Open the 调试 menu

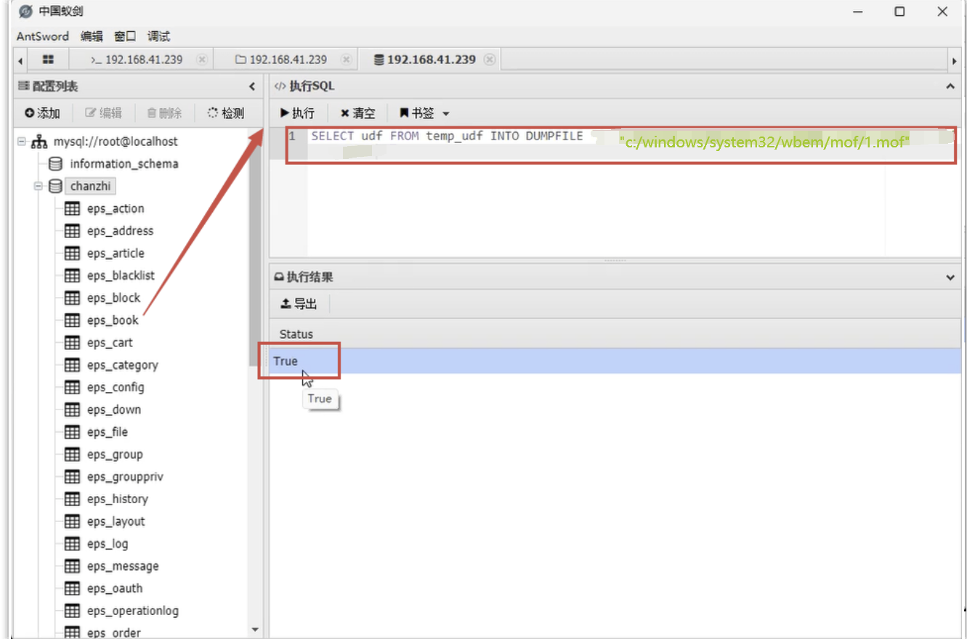pos(158,36)
